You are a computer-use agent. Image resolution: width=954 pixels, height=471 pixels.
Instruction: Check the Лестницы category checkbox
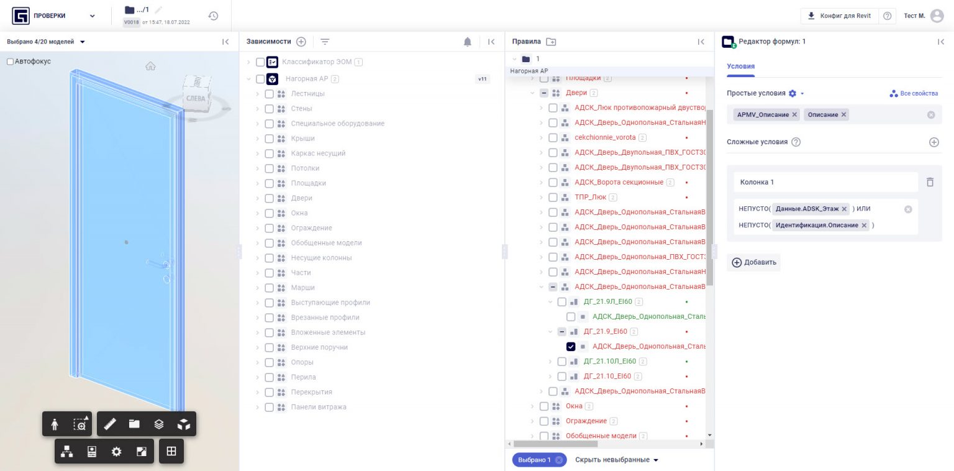tap(269, 94)
